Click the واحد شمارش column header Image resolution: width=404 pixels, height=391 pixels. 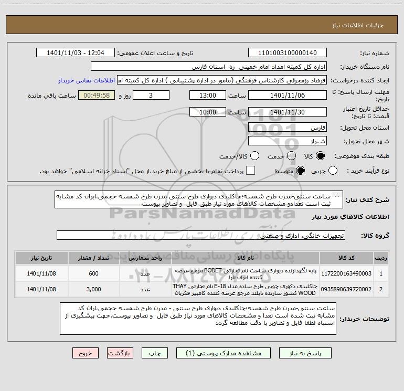[x=145, y=258]
